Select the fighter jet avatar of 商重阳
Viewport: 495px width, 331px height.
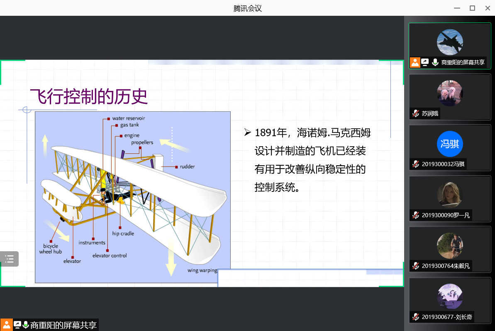450,42
